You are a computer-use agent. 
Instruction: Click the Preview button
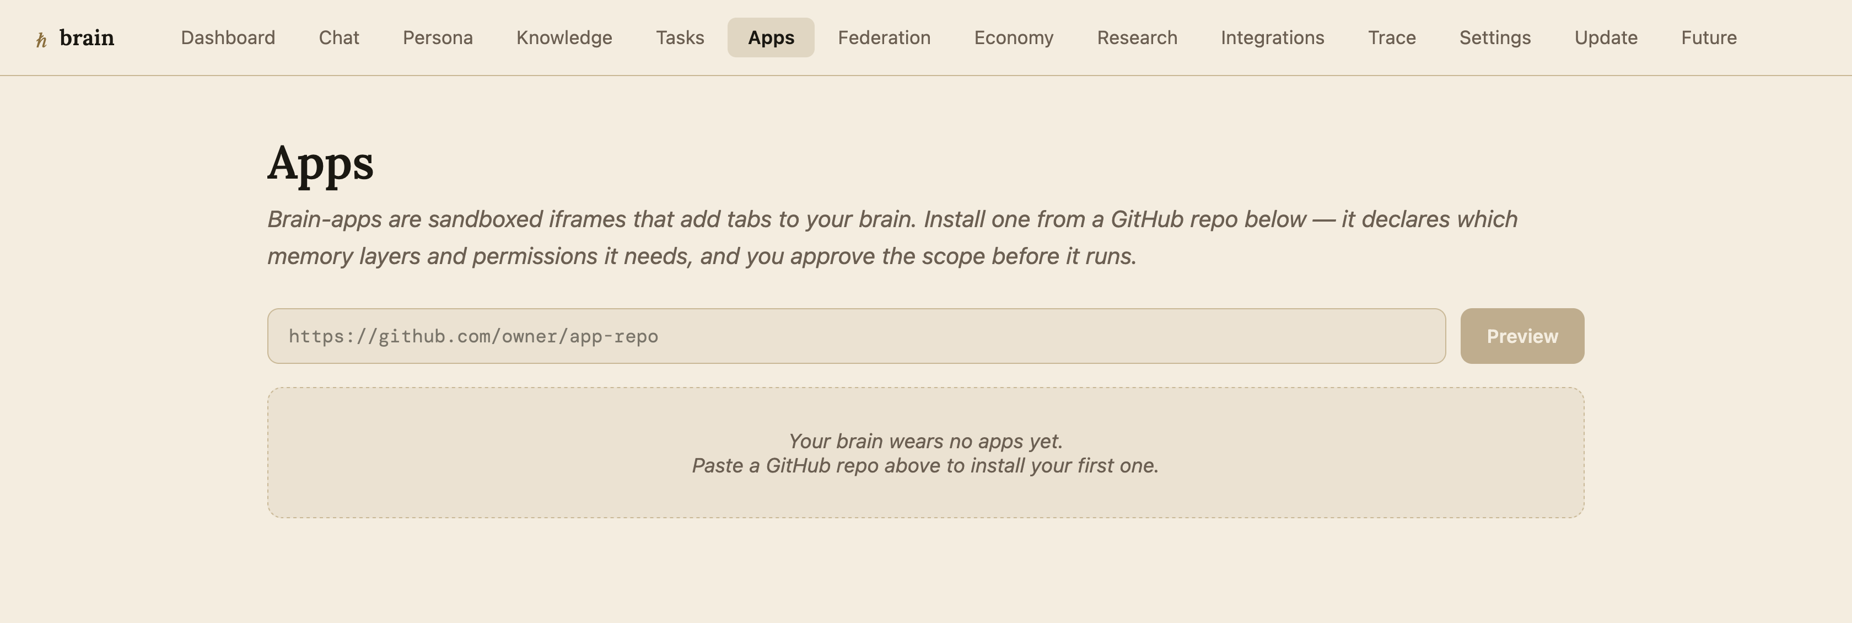tap(1522, 336)
